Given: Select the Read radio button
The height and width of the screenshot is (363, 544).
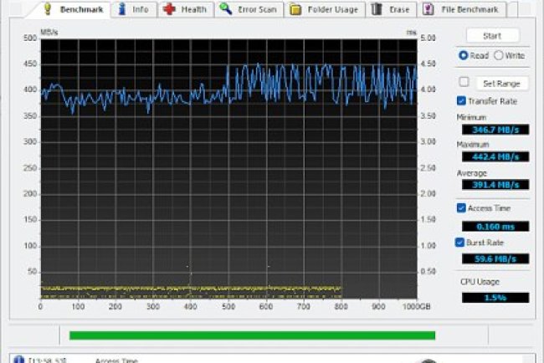Looking at the screenshot, I should click(464, 55).
